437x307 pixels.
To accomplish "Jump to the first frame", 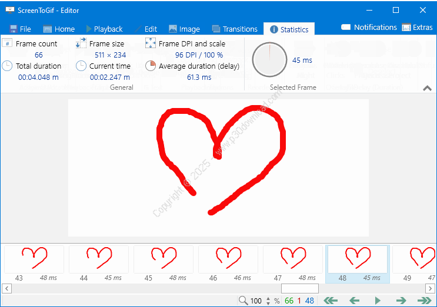I will 331,301.
